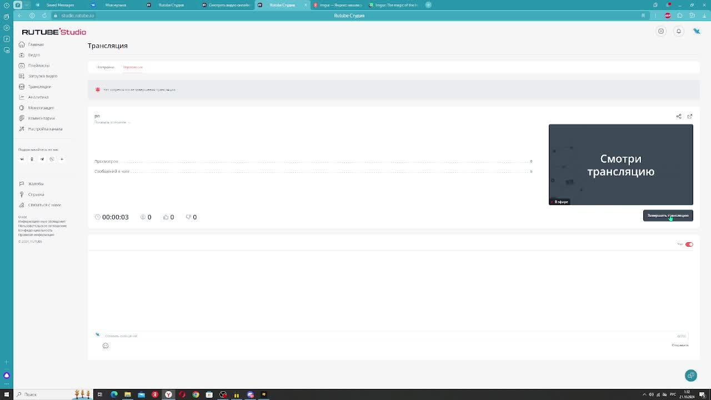
Task: Click the ABP extension icon
Action: (x=668, y=16)
